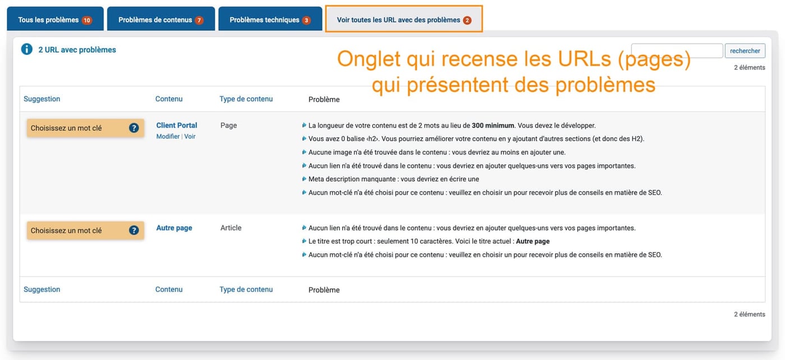Click the "rechercher" search button

745,50
